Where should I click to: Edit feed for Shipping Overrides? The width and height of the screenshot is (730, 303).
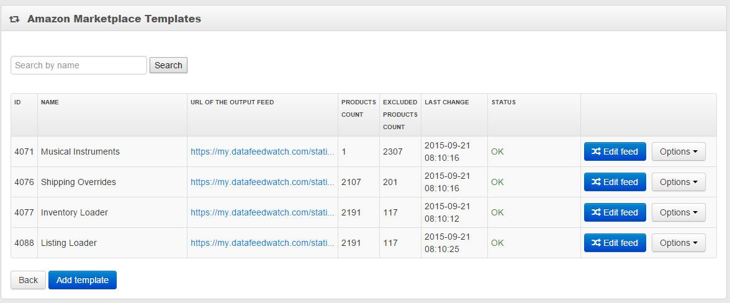click(x=615, y=182)
